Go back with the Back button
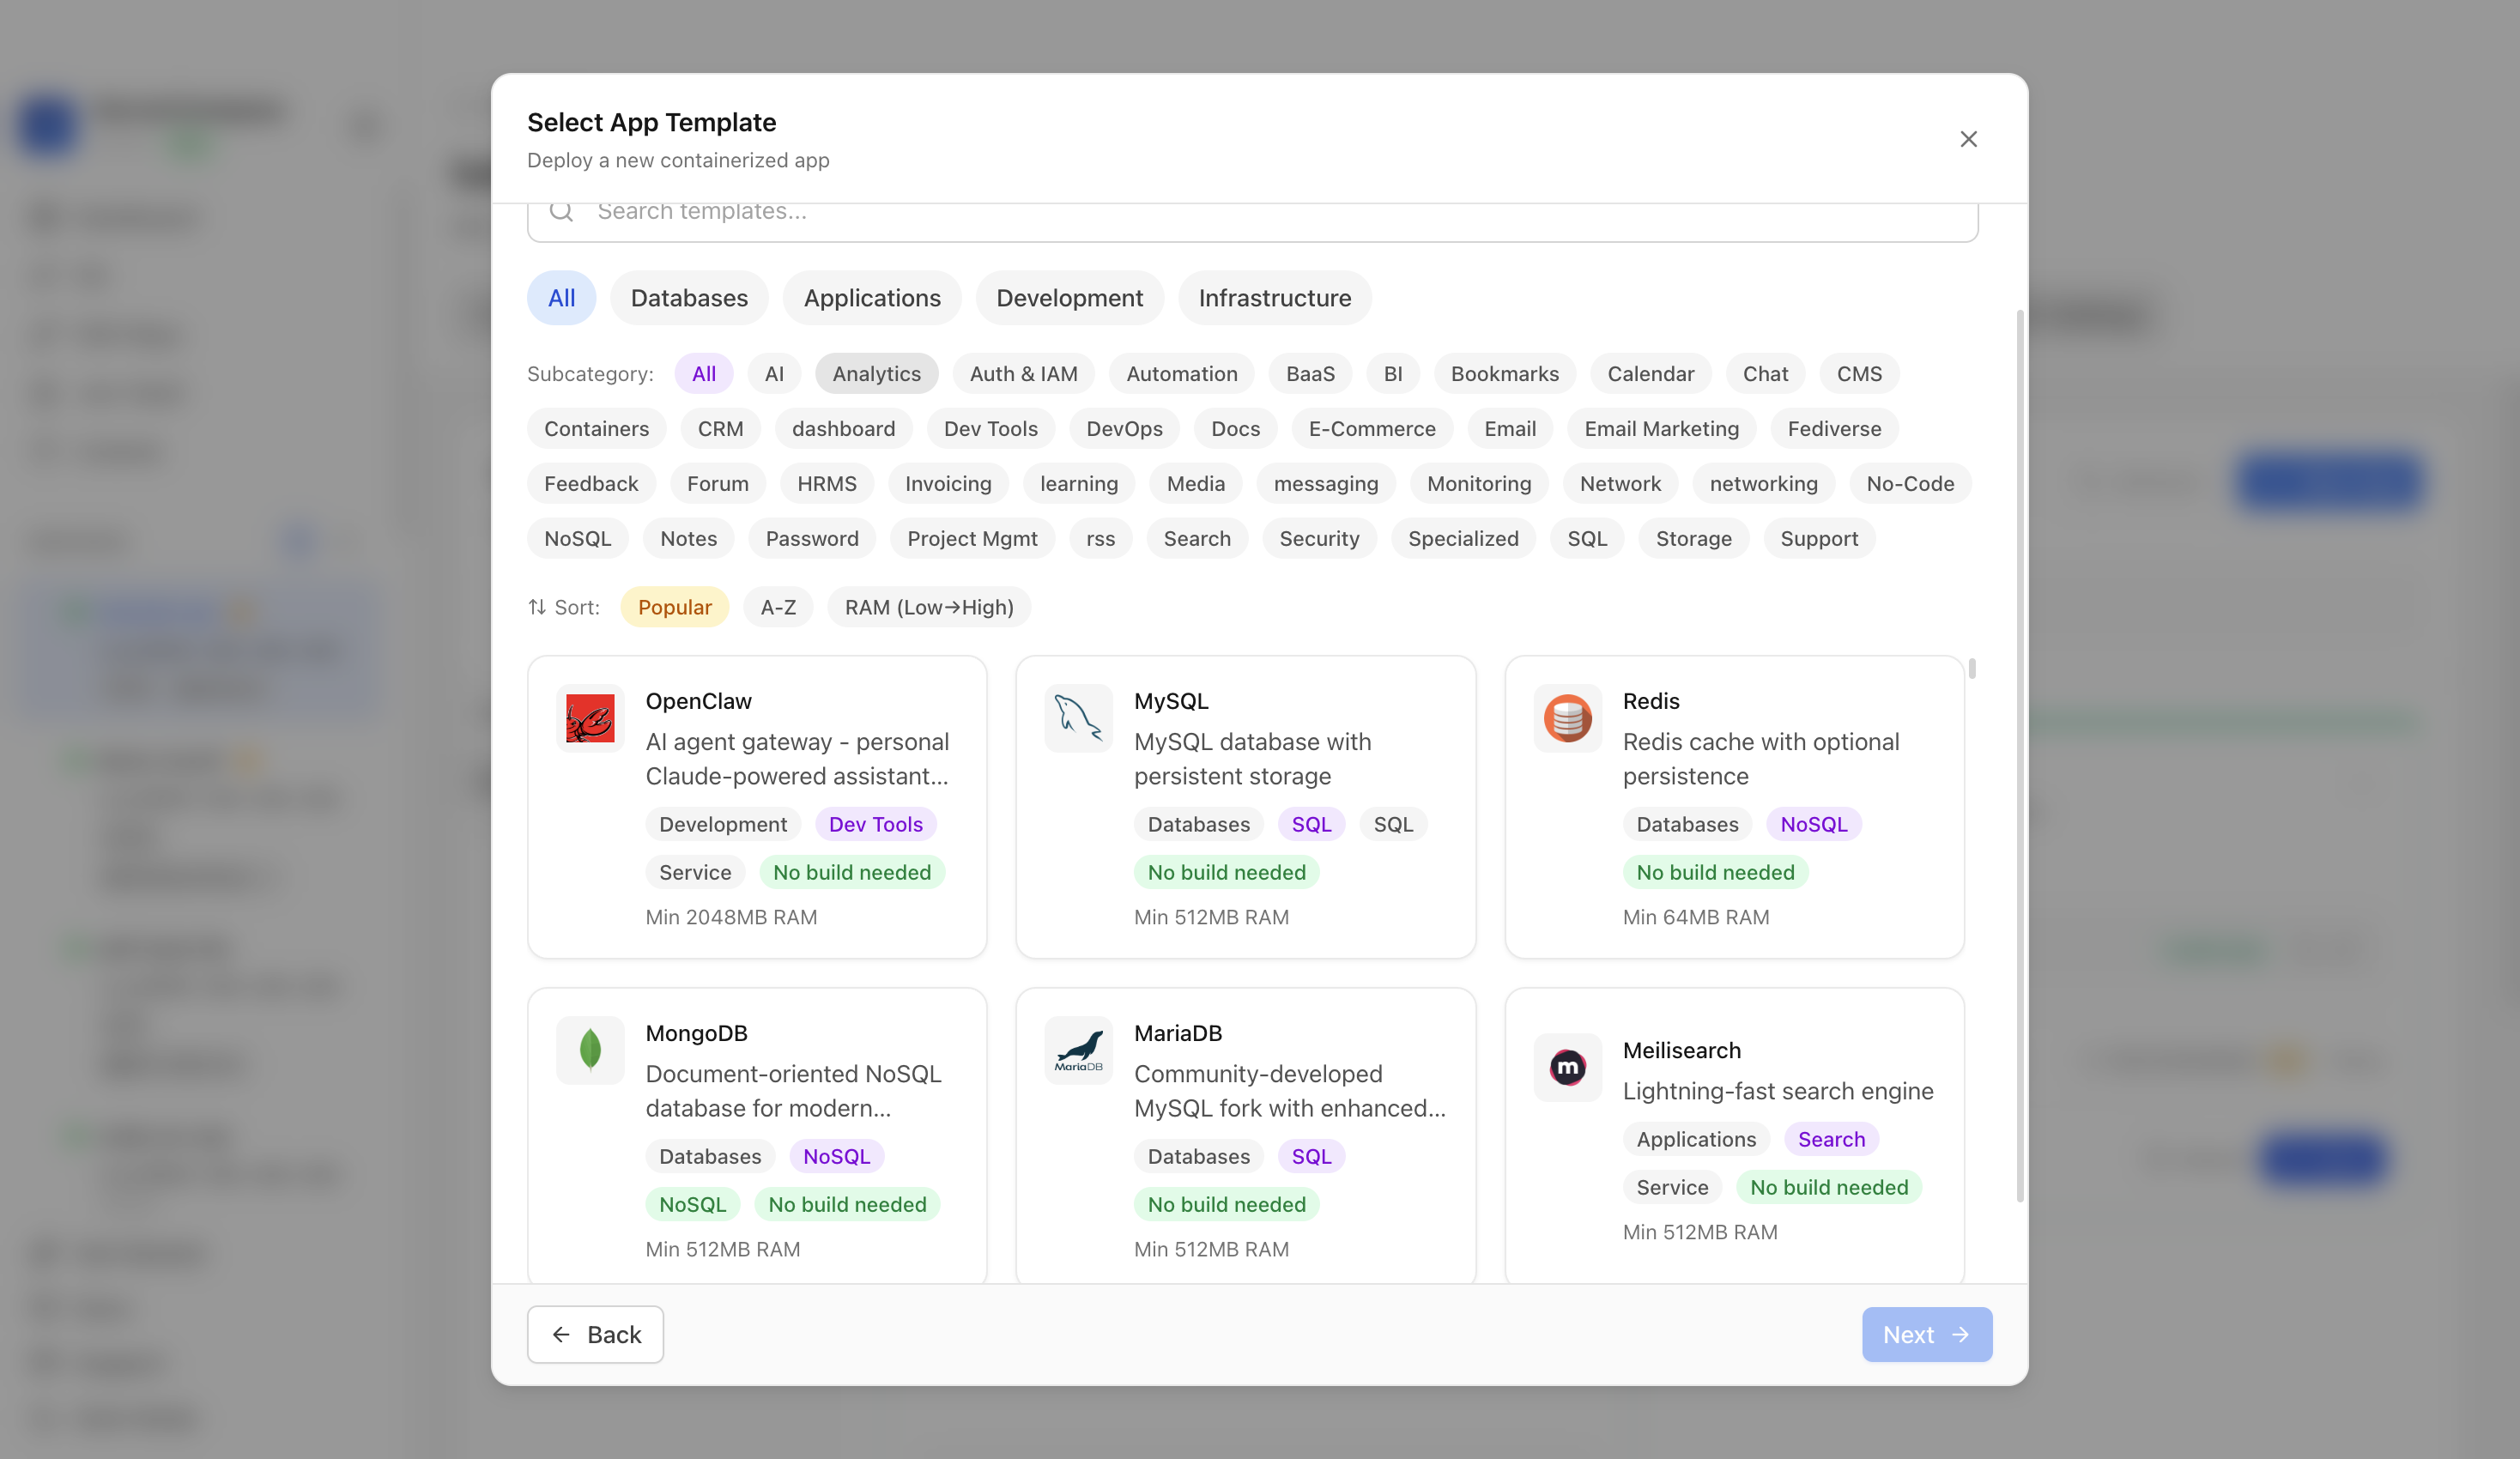 coord(595,1334)
